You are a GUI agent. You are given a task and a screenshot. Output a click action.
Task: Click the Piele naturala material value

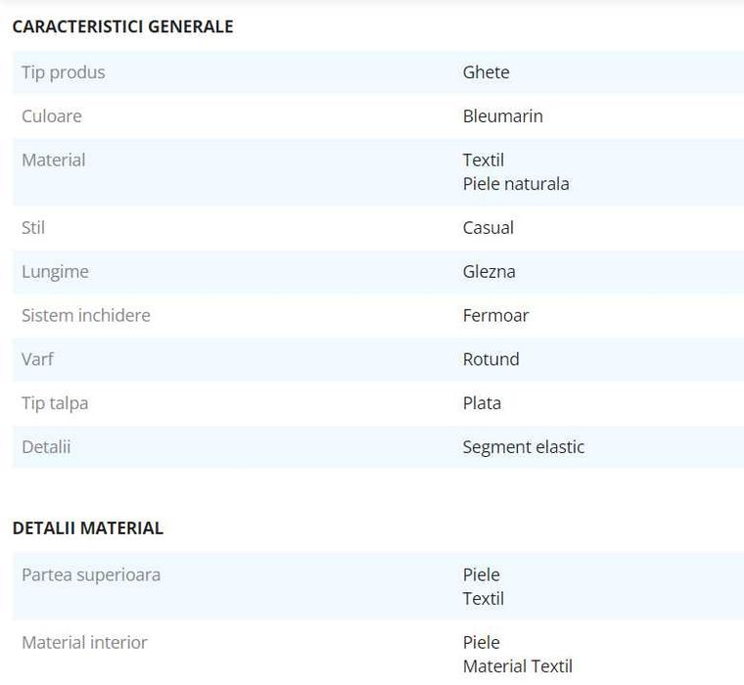tap(516, 184)
